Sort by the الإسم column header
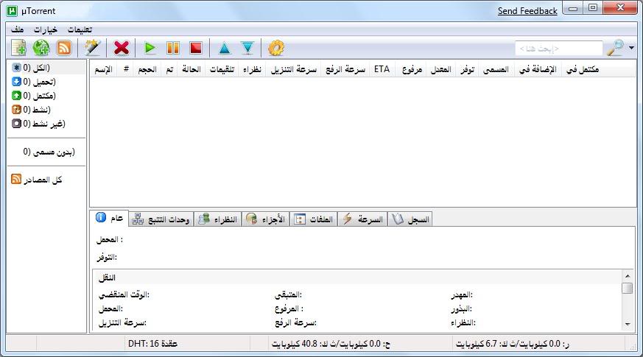The image size is (643, 357). (104, 70)
